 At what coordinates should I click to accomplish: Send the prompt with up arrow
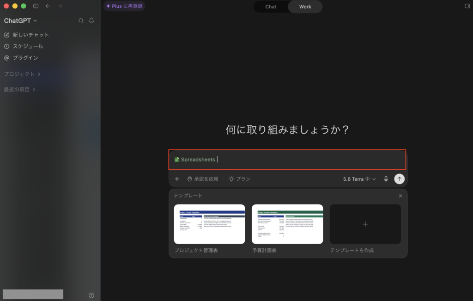point(399,179)
